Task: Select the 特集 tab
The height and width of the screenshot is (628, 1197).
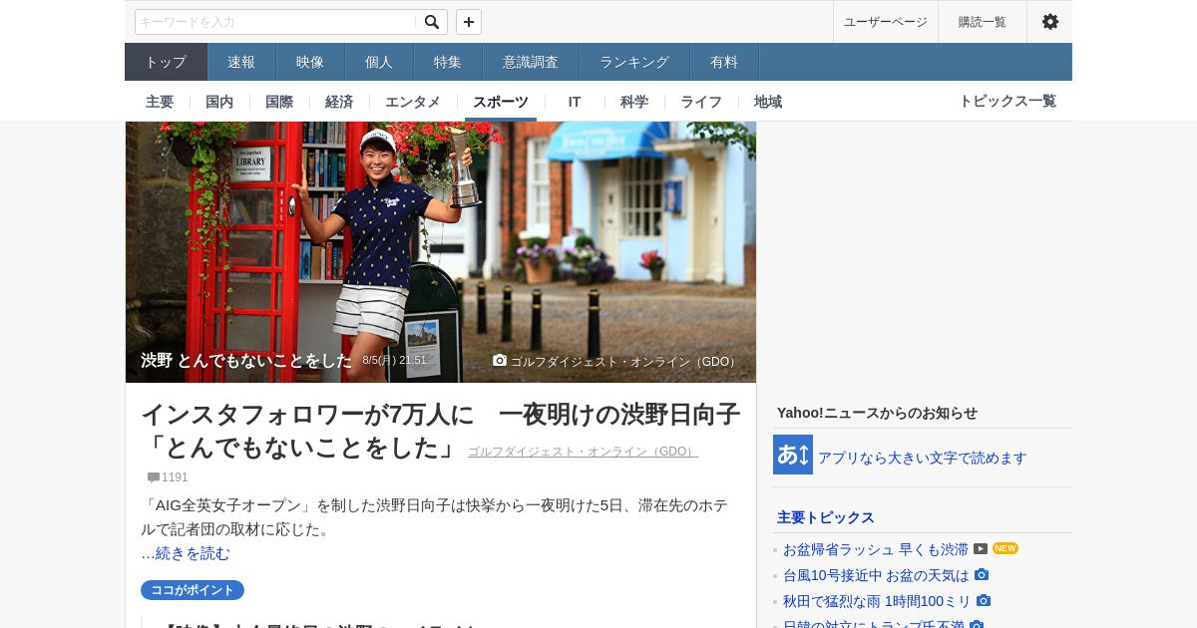Action: point(448,62)
